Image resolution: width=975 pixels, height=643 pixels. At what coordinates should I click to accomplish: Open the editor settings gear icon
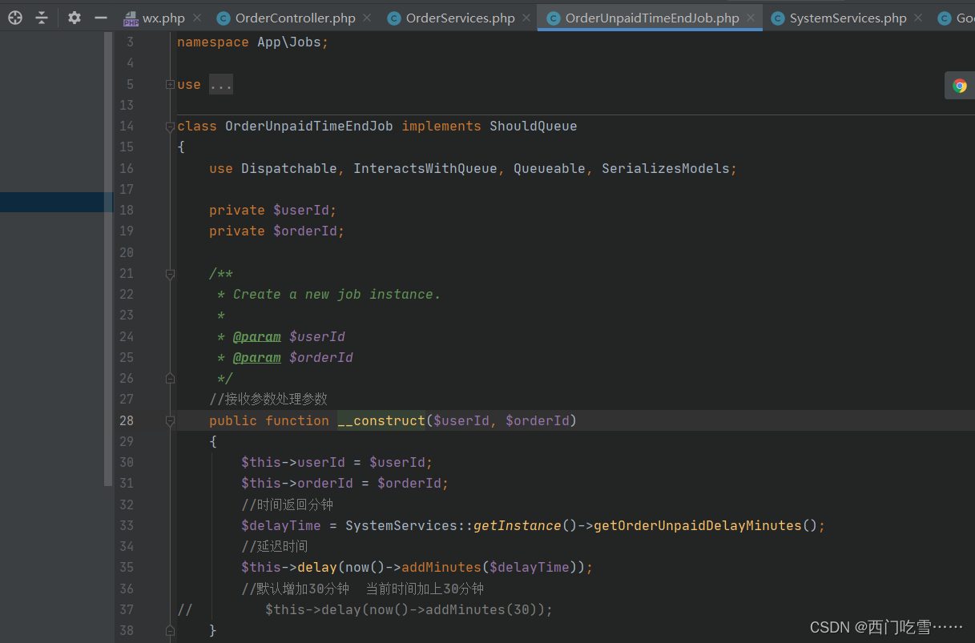click(74, 16)
